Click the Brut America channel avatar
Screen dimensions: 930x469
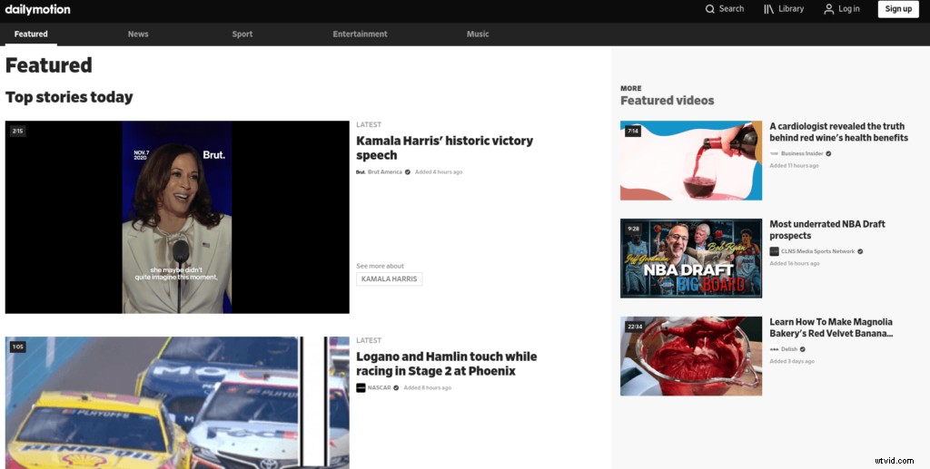pyautogui.click(x=361, y=171)
